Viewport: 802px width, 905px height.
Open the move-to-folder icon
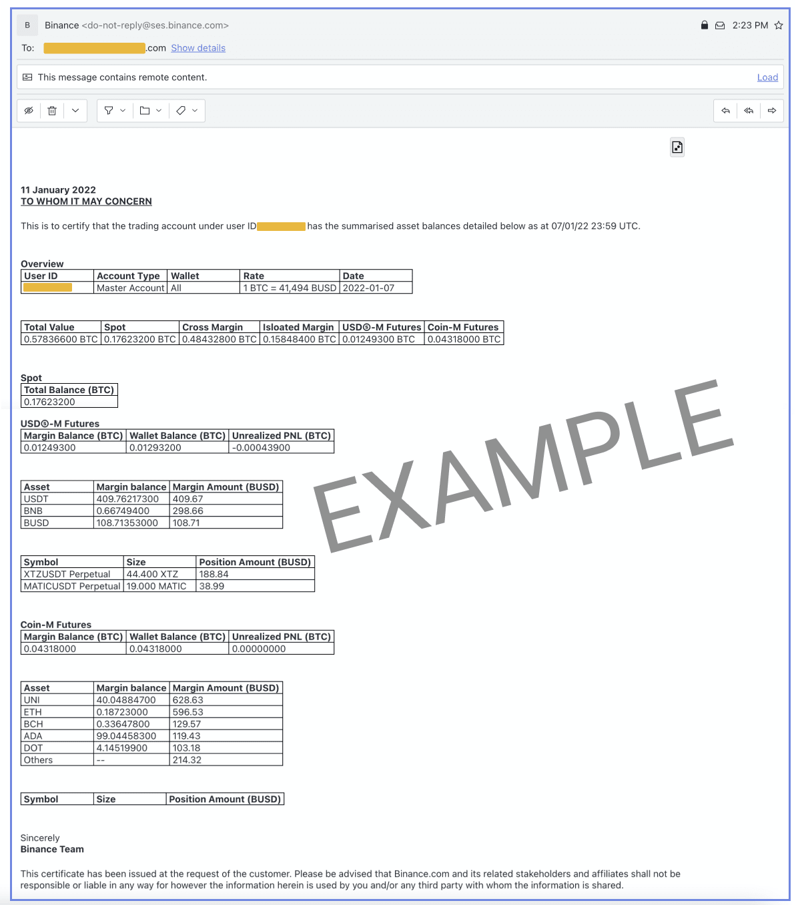pyautogui.click(x=145, y=111)
